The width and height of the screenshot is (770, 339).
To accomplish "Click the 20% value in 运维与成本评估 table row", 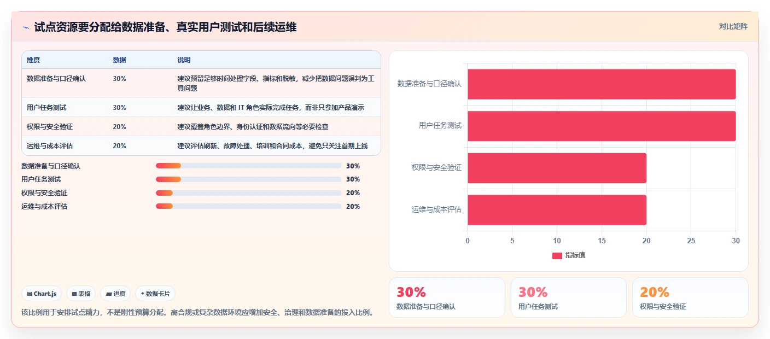I will 119,146.
